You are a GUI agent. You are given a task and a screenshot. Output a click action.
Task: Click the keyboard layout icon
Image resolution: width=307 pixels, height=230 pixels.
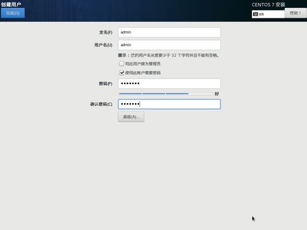tap(255, 14)
